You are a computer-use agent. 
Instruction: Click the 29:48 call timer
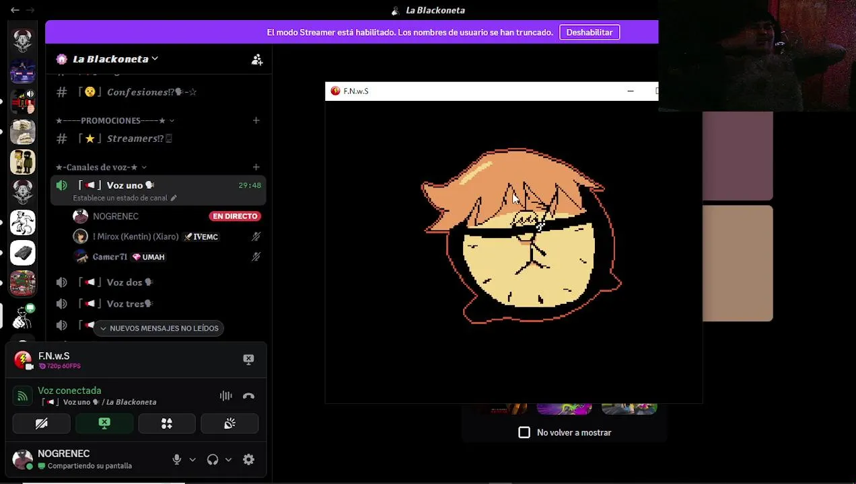click(250, 186)
